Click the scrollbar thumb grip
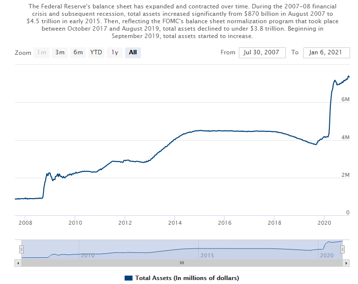 181,263
